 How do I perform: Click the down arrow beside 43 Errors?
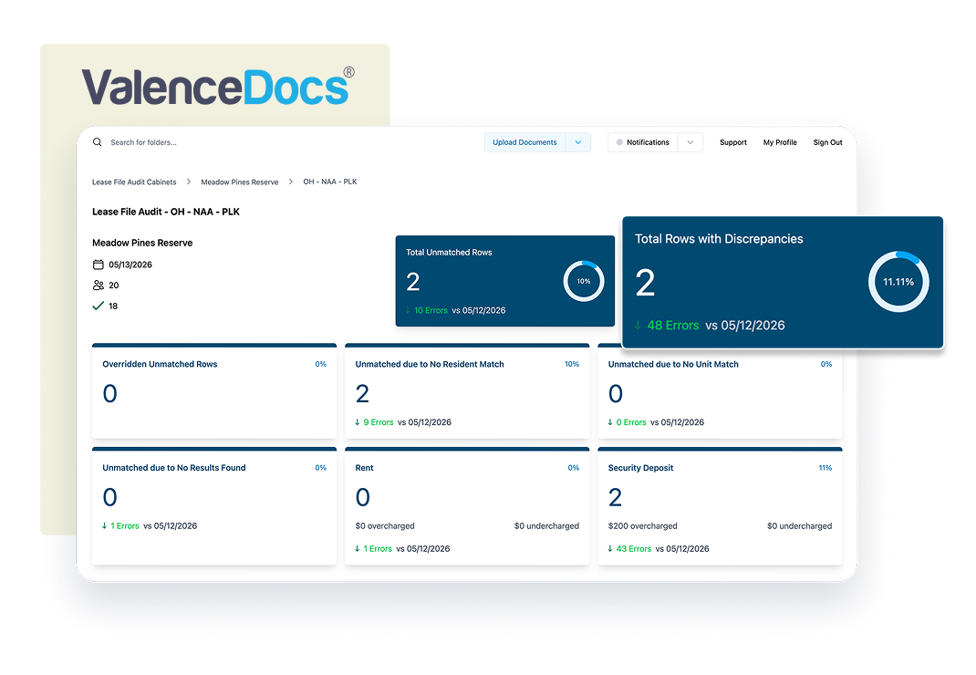610,548
